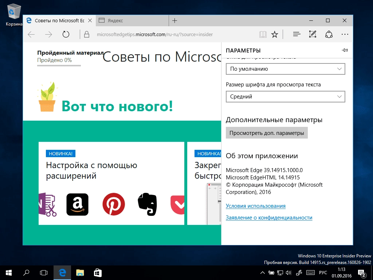The image size is (373, 280).
Task: Open a new tab with plus button
Action: [x=174, y=21]
